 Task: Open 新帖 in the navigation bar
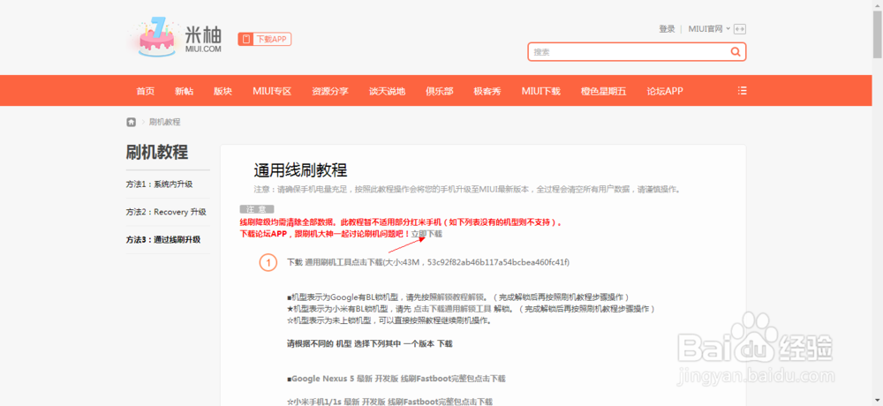coord(184,91)
